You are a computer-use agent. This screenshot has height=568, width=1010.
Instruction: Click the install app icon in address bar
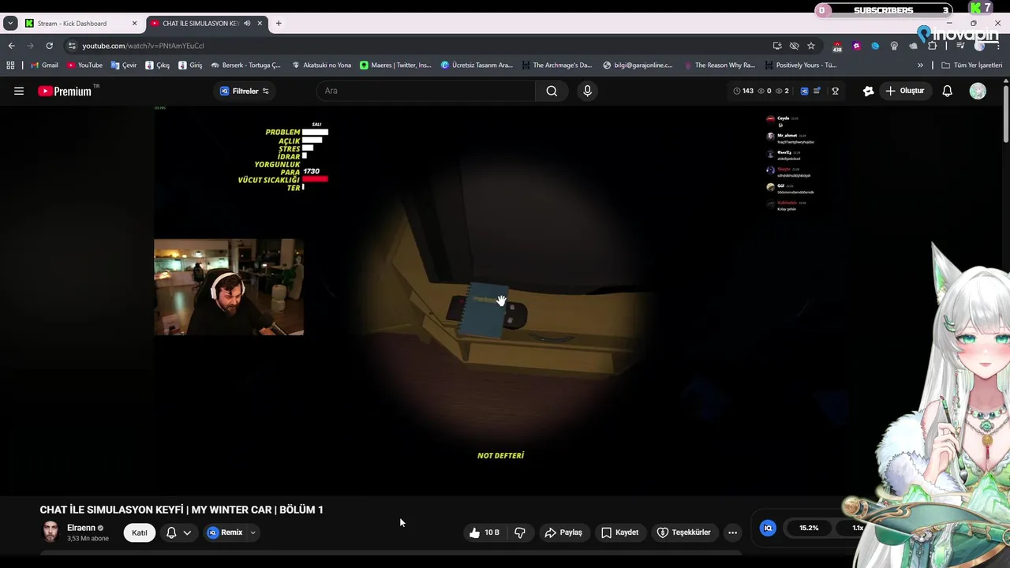click(x=777, y=46)
